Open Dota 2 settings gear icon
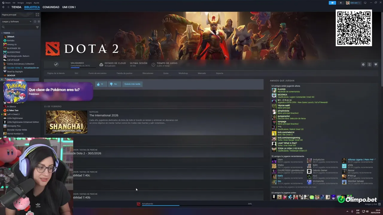This screenshot has height=215, width=383. point(363,64)
